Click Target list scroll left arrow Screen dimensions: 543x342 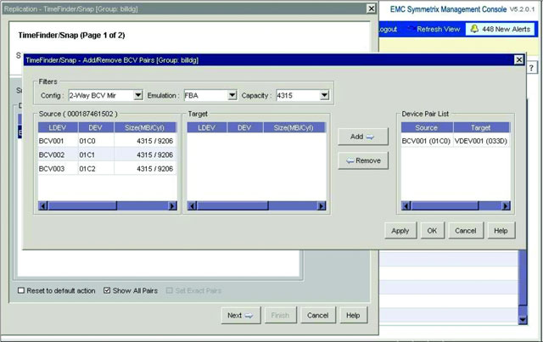point(193,206)
